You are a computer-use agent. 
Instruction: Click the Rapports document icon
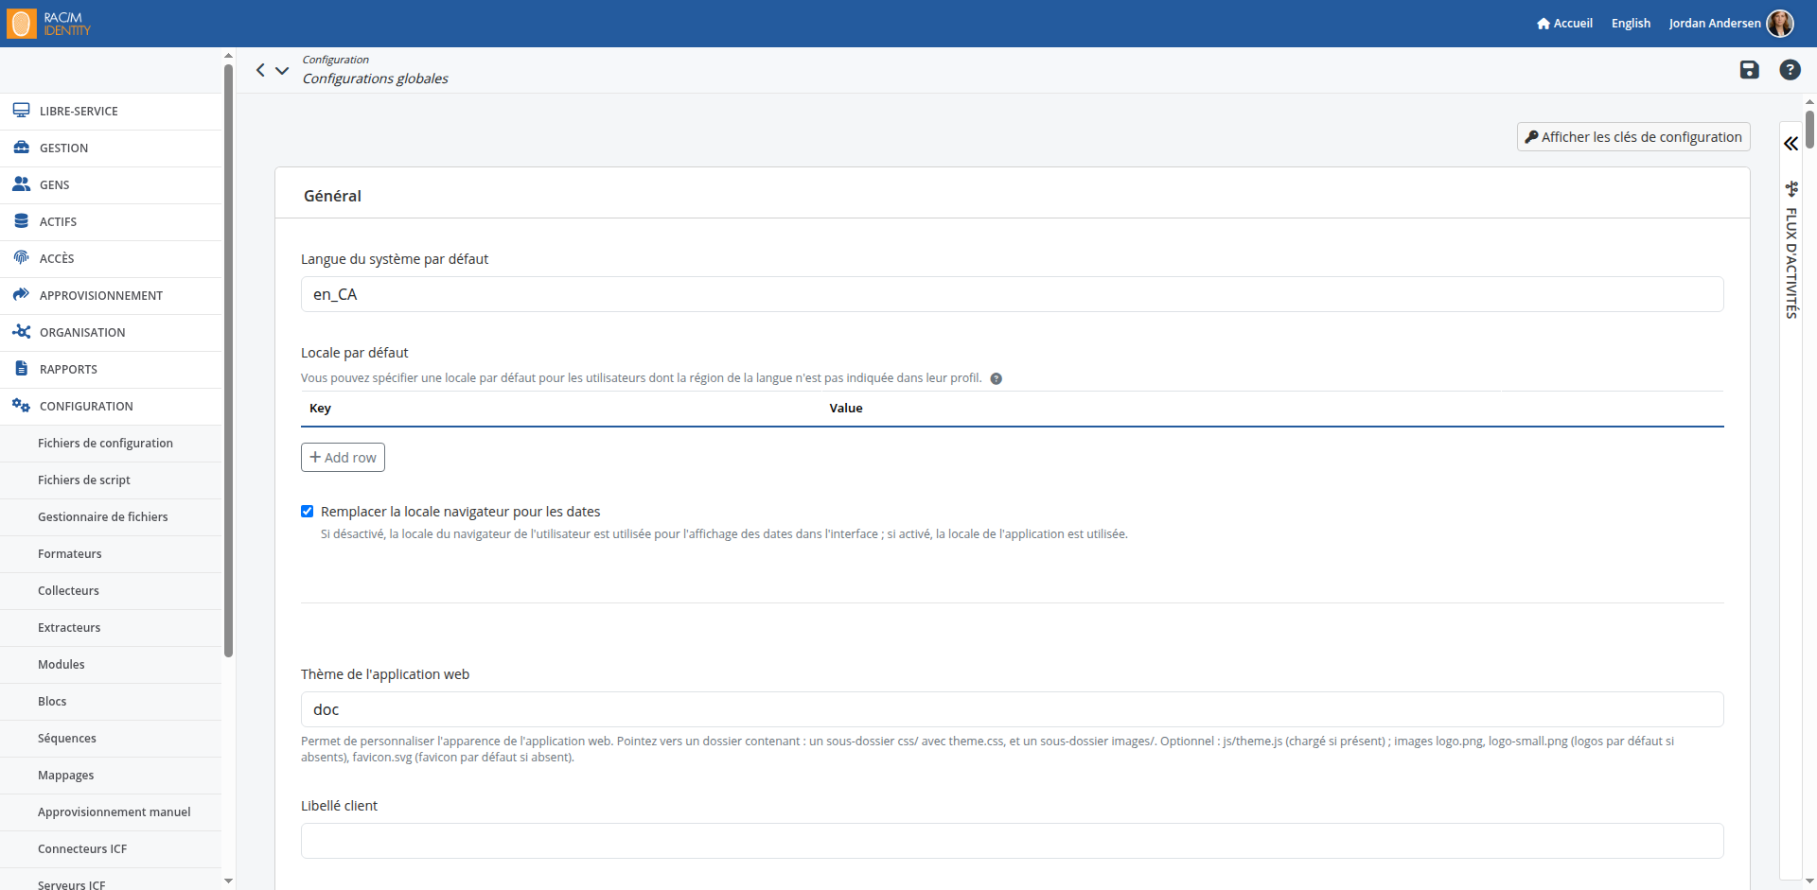[x=21, y=368]
